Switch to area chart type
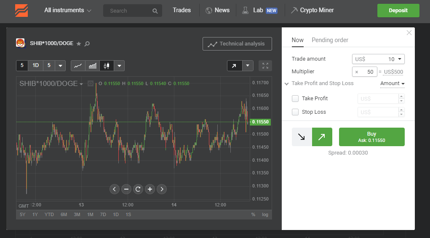This screenshot has width=430, height=238. click(x=92, y=66)
